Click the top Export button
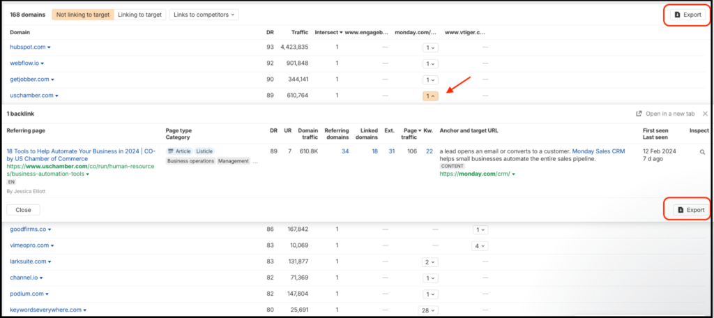Screen dimensions: 714x318 [688, 15]
